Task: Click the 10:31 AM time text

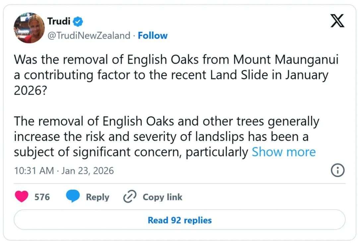Action: point(34,171)
